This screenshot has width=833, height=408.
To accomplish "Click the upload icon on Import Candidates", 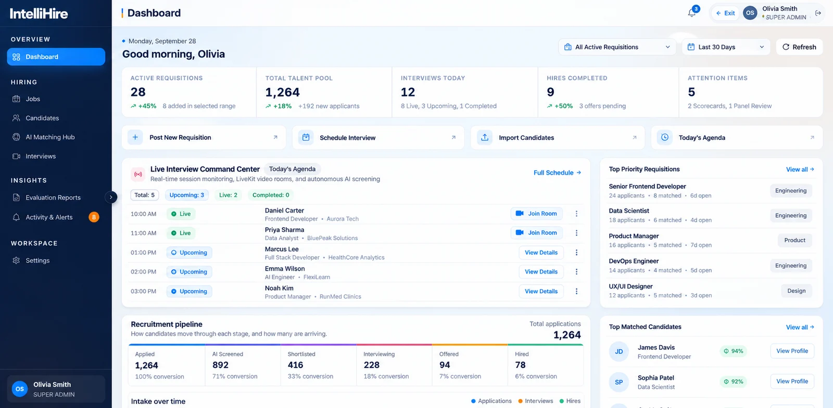I will point(485,137).
